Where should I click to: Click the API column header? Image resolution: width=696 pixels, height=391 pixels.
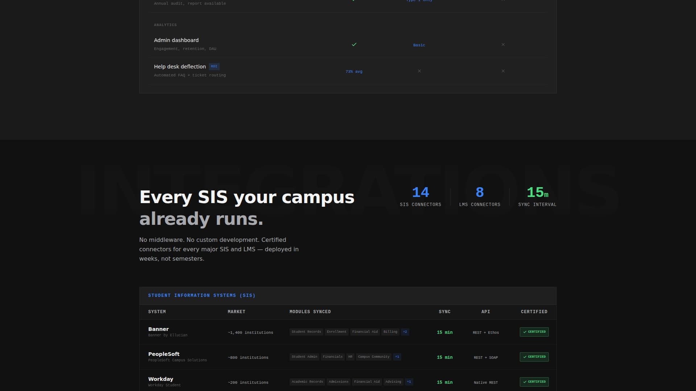coord(486,312)
